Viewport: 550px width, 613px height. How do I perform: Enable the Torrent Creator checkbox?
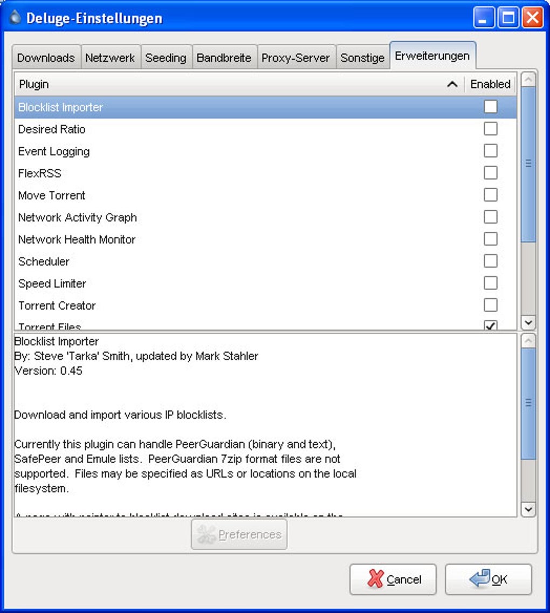[491, 305]
